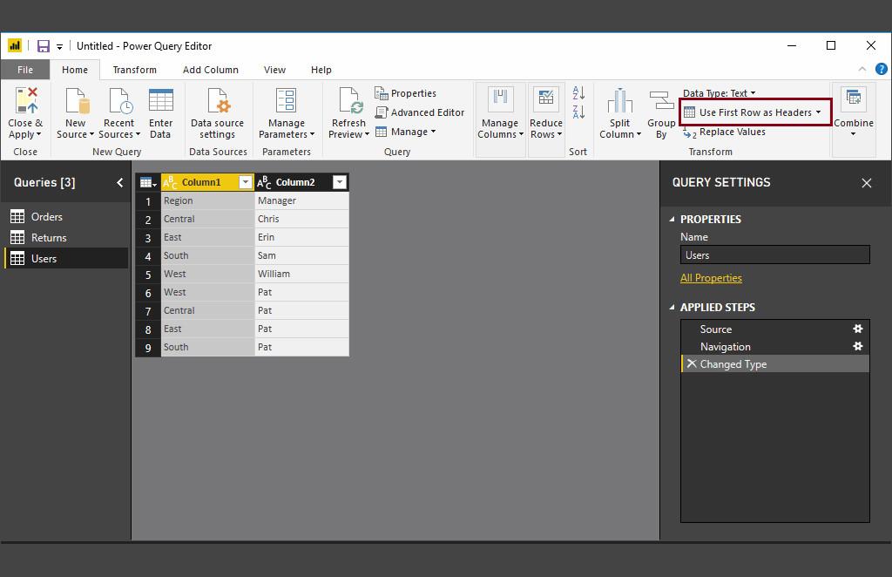The image size is (892, 577).
Task: Open Data source settings
Action: pyautogui.click(x=217, y=102)
